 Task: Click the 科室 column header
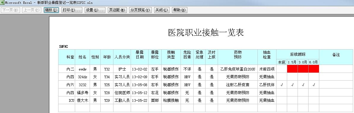tap(67, 57)
